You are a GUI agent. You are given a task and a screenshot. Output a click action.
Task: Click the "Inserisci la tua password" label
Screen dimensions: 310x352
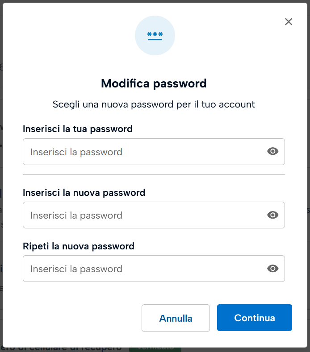(x=78, y=129)
